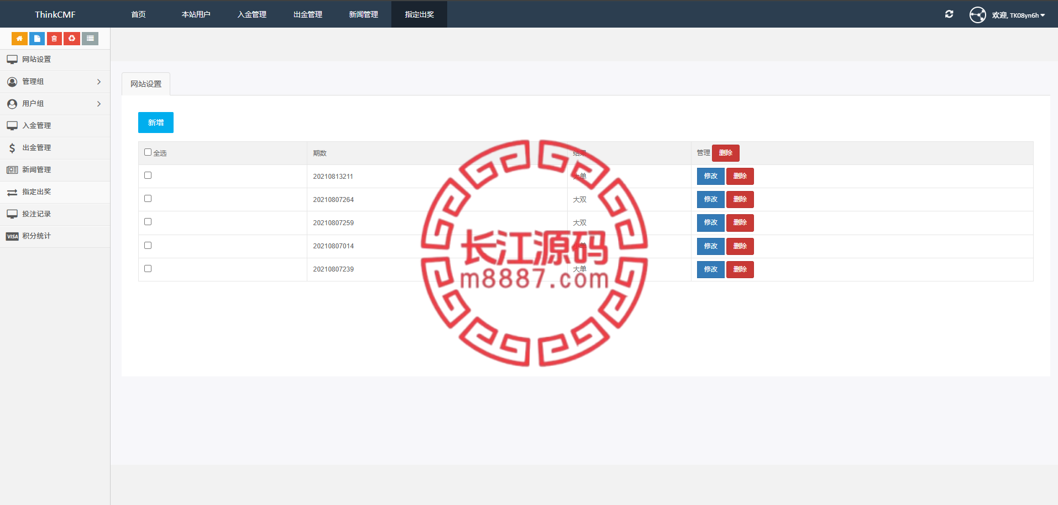Click the 期数 column header
1058x505 pixels.
pyautogui.click(x=320, y=153)
